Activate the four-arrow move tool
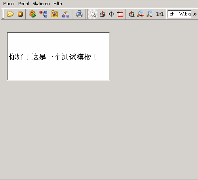Viewport: 198px width, 180px height. pos(111,14)
